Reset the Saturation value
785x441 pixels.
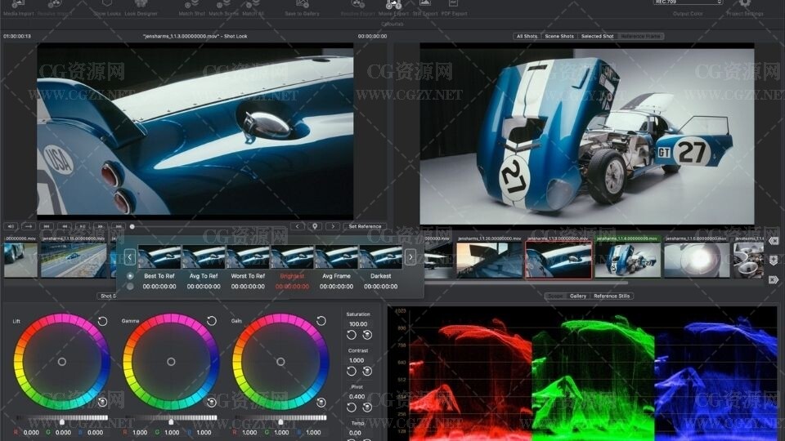point(352,335)
